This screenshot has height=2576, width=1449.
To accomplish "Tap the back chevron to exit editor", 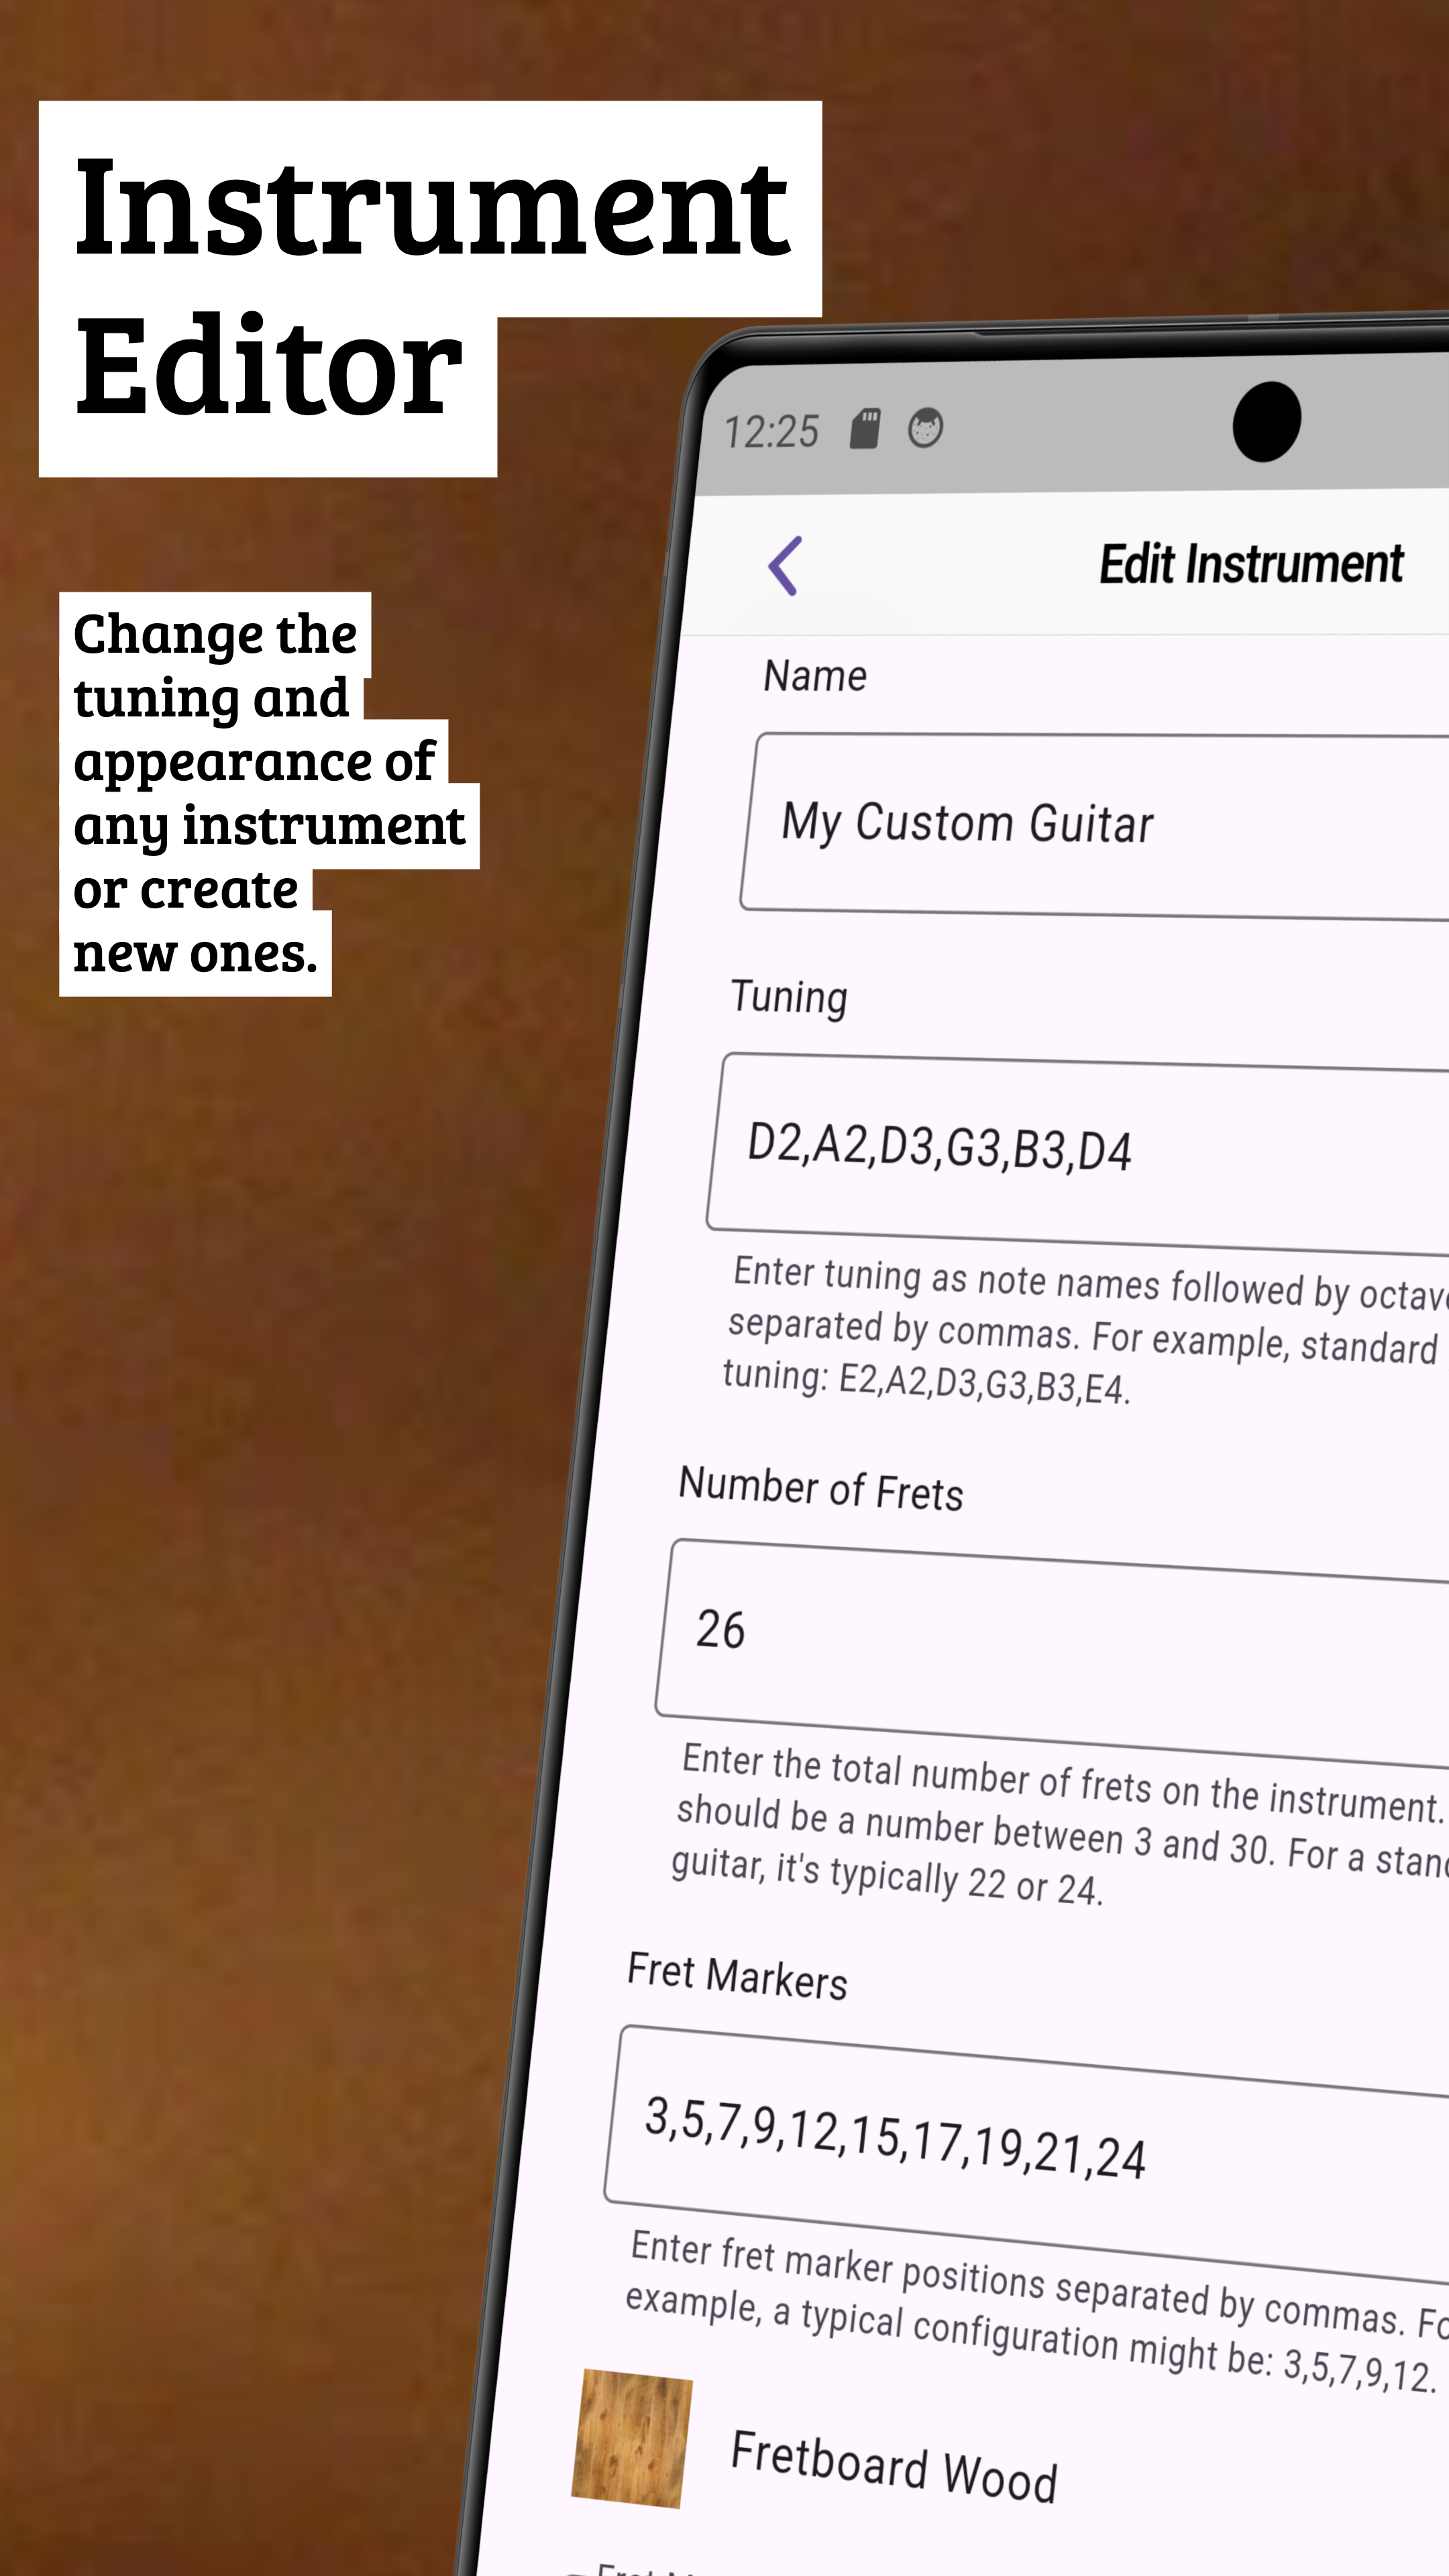I will click(x=784, y=564).
